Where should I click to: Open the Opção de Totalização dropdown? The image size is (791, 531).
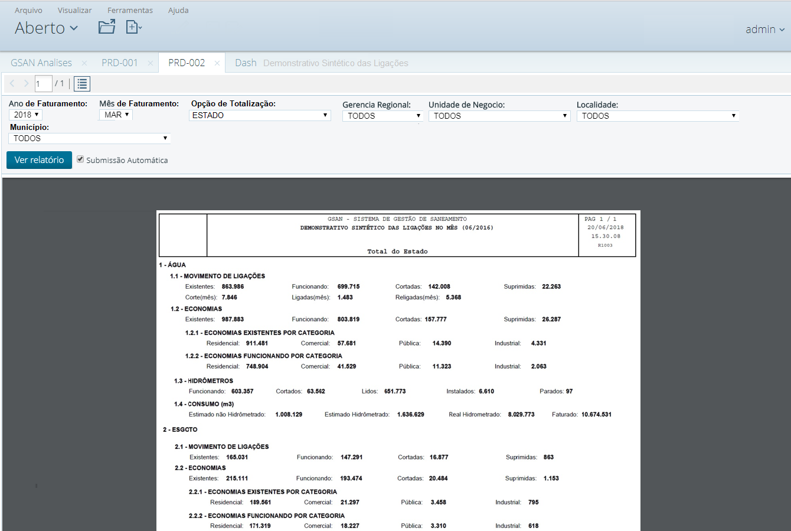pyautogui.click(x=260, y=115)
